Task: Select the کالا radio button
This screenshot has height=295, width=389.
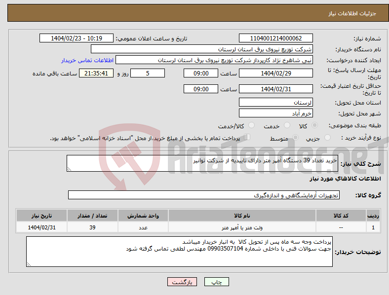Action: coord(314,125)
